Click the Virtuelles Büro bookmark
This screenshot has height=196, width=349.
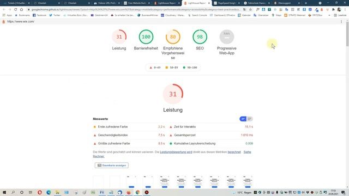75,15
